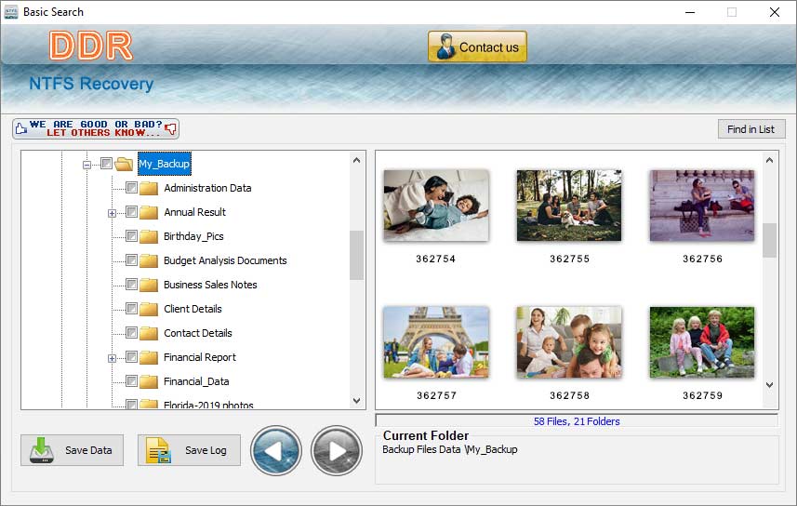
Task: Click the Find in List button
Action: (x=751, y=129)
